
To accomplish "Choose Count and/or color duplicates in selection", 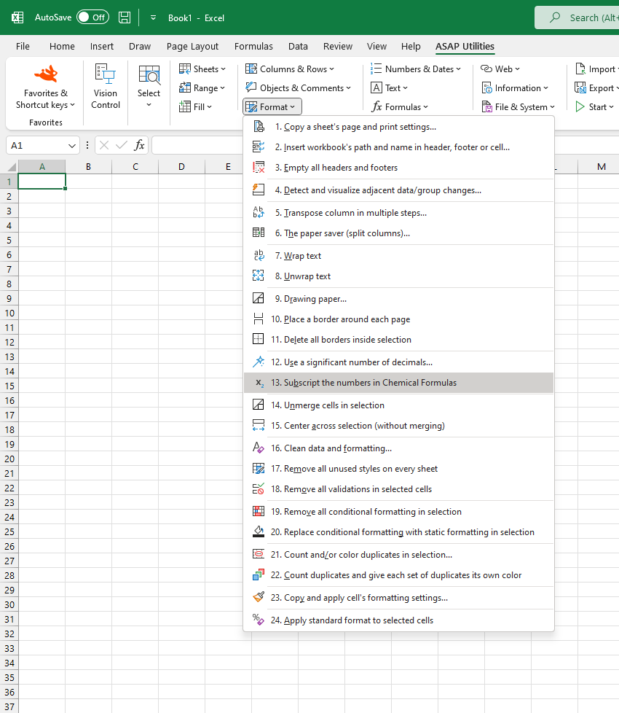I will click(x=399, y=555).
